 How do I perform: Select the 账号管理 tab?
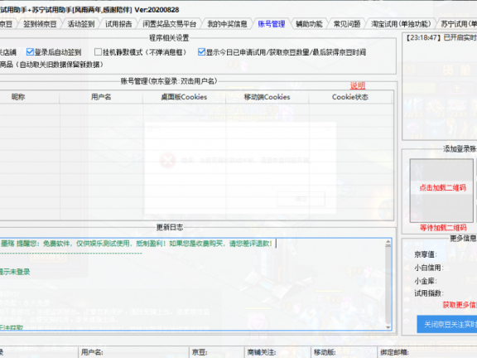[272, 24]
